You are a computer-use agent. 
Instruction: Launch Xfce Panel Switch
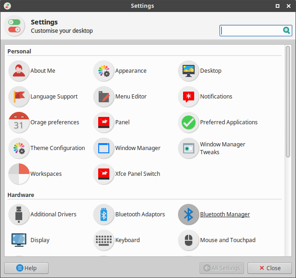tap(104, 174)
